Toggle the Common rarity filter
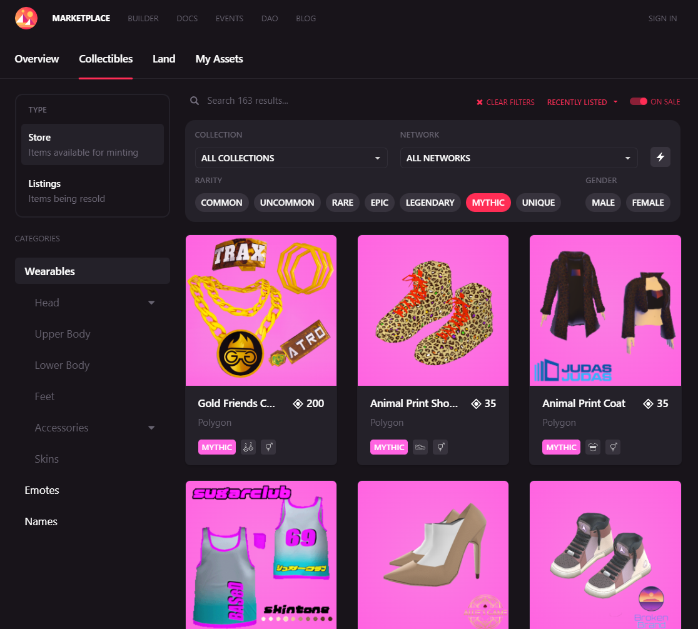 coord(221,203)
